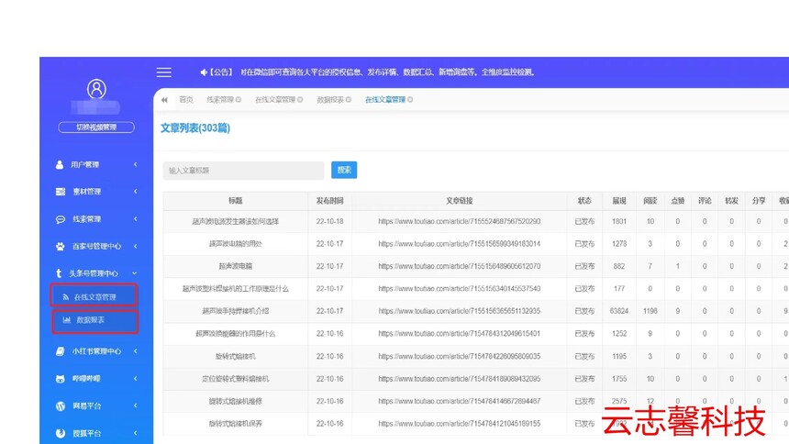
Task: Click article title 超声波电箱的用处
Action: 236,244
